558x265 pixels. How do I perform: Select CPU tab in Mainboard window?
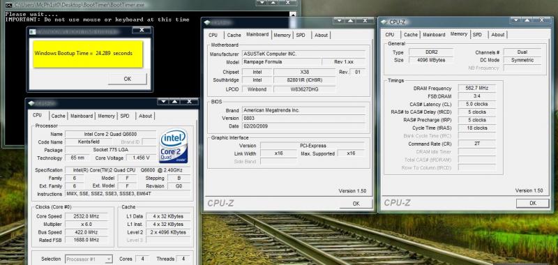click(213, 35)
